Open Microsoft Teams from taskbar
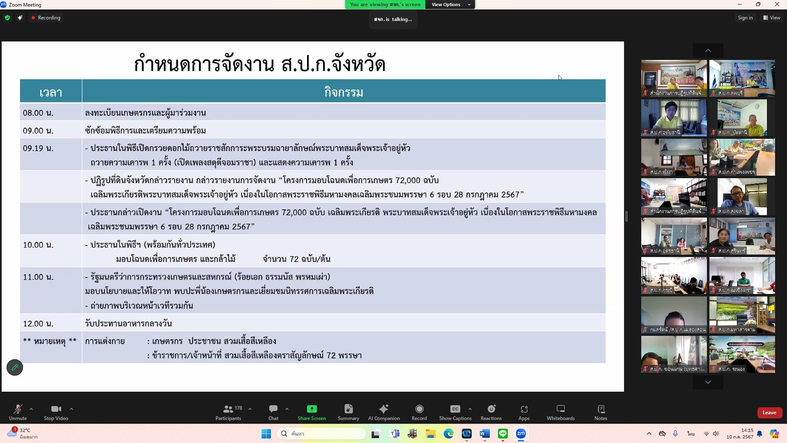The image size is (787, 443). coord(395,434)
